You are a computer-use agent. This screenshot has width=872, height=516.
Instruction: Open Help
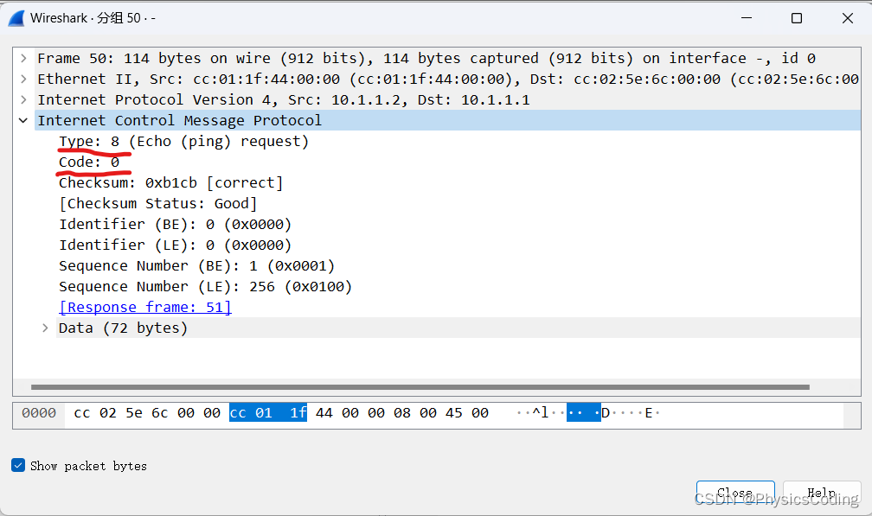[820, 493]
